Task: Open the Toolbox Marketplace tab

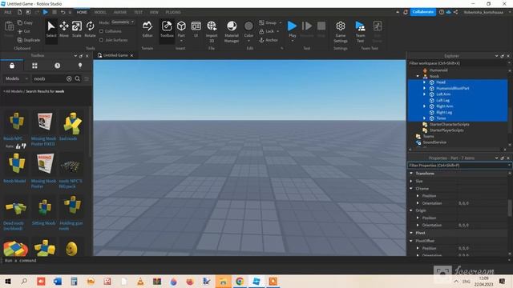Action: click(12, 66)
